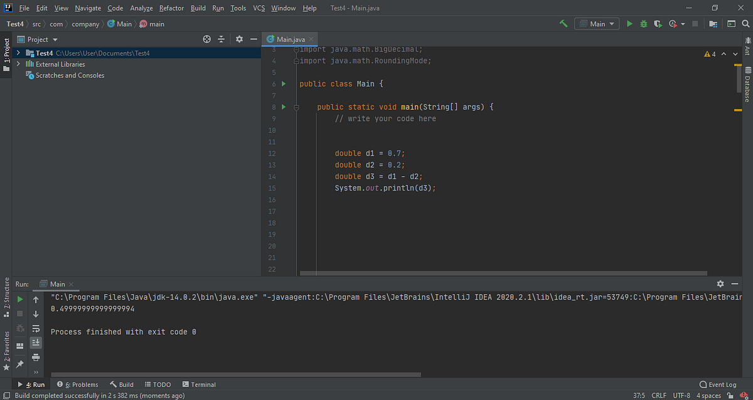Image resolution: width=753 pixels, height=400 pixels.
Task: Run Main with coverage shield icon
Action: [658, 24]
